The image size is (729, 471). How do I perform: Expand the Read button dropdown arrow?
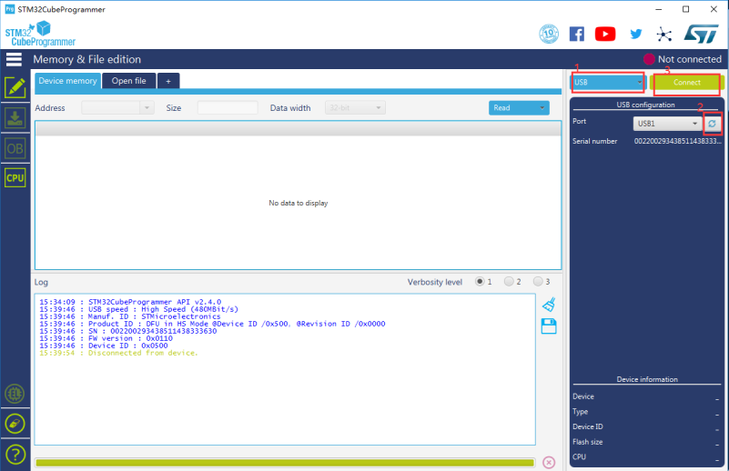[x=542, y=108]
